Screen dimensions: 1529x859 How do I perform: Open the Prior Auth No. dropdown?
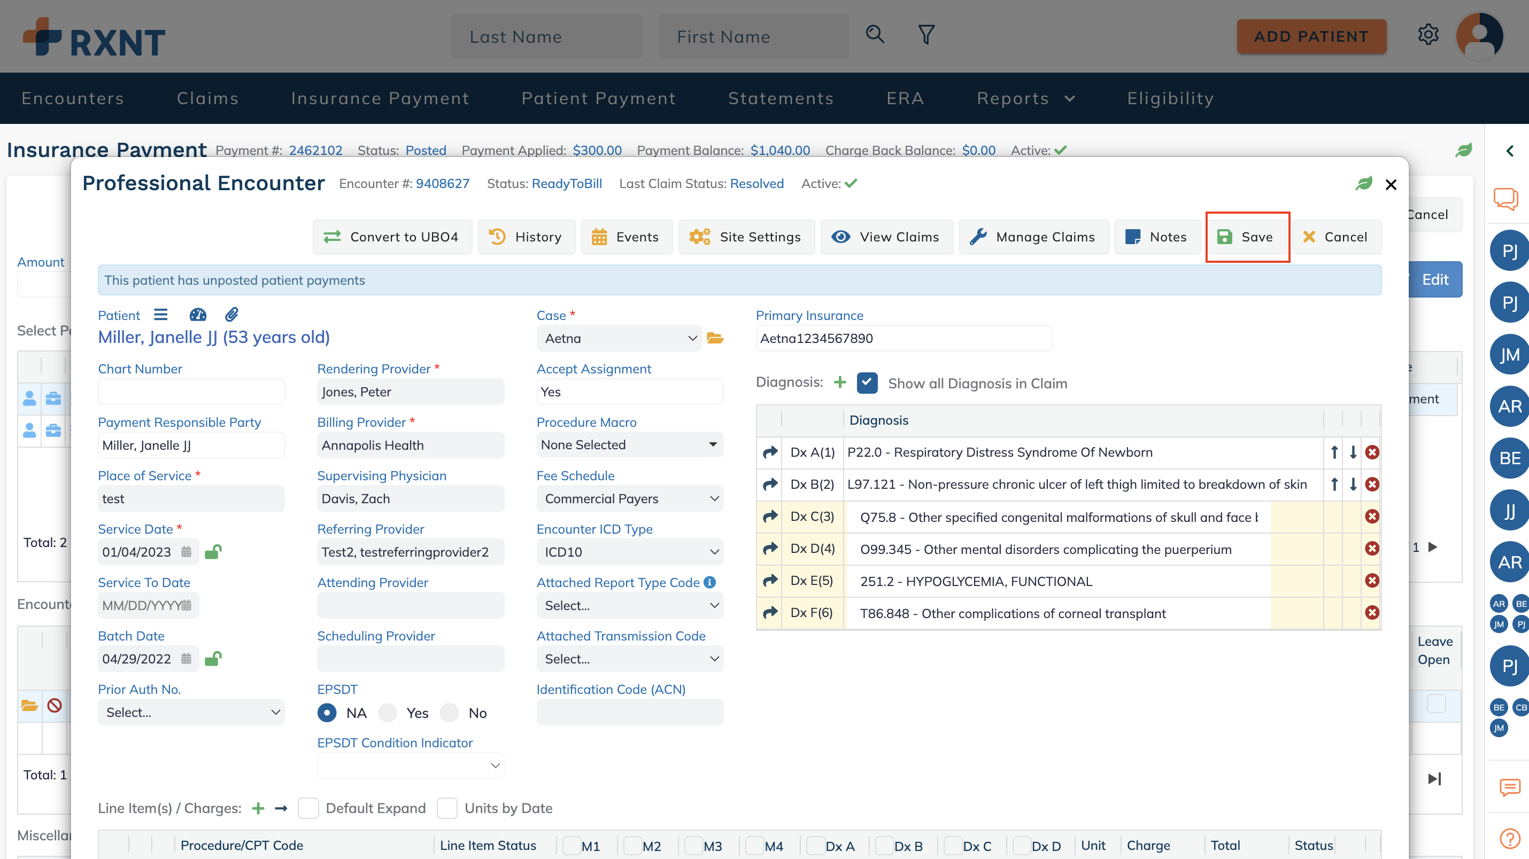point(191,712)
